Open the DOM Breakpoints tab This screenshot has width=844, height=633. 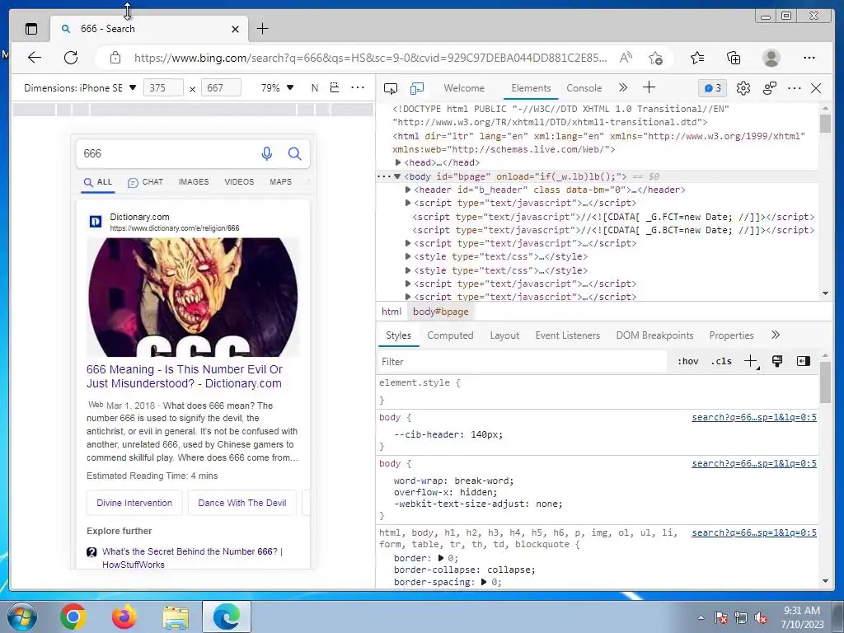coord(654,335)
